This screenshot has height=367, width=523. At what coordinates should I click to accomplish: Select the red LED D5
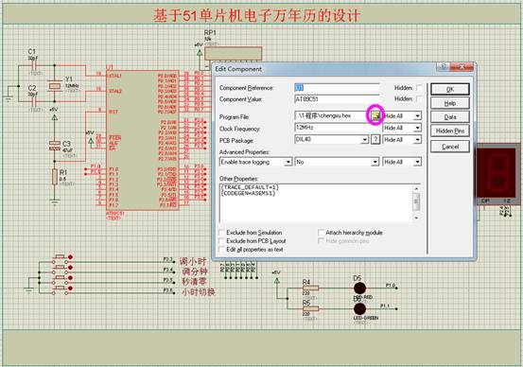pos(359,288)
